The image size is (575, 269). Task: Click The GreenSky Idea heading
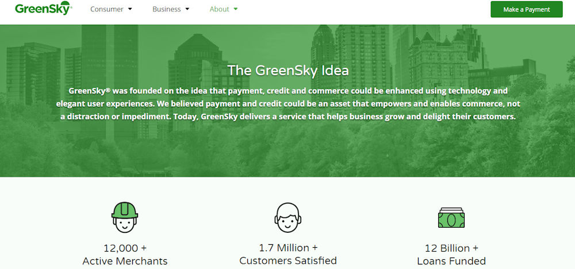click(288, 71)
